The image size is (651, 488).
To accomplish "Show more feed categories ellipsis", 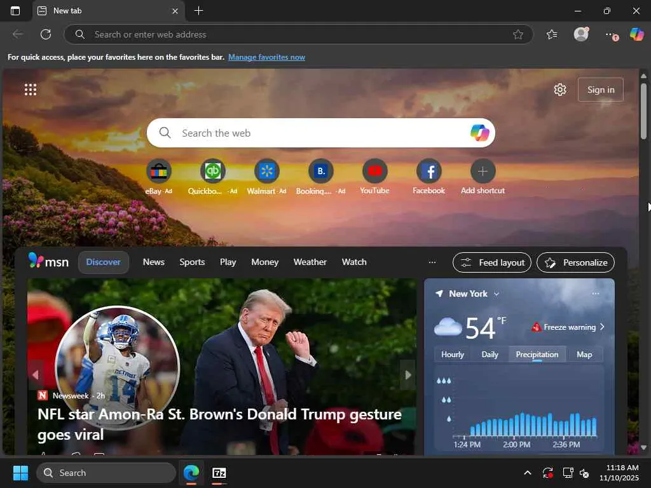I will (432, 262).
